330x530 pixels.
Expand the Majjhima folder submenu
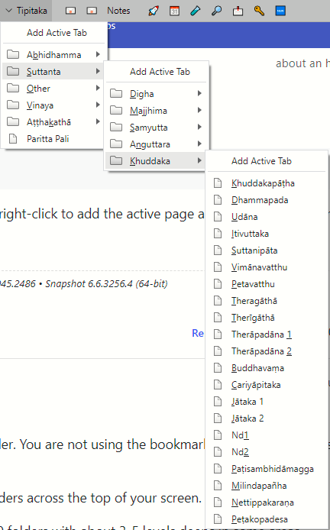pyautogui.click(x=157, y=111)
